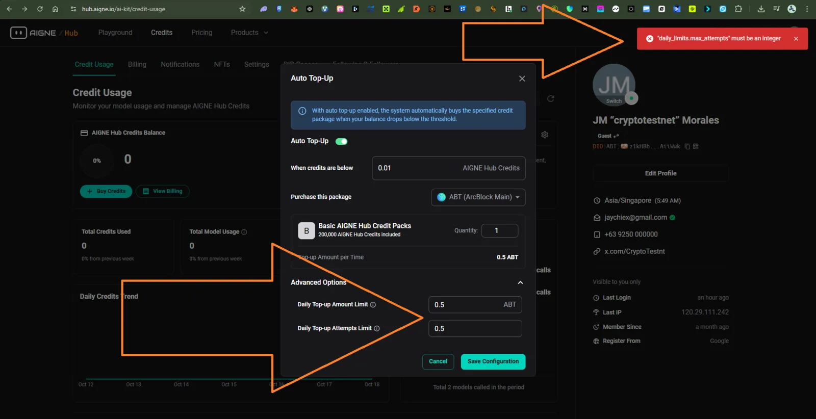This screenshot has height=419, width=816.
Task: Click the info icon in the blue banner
Action: click(x=302, y=111)
